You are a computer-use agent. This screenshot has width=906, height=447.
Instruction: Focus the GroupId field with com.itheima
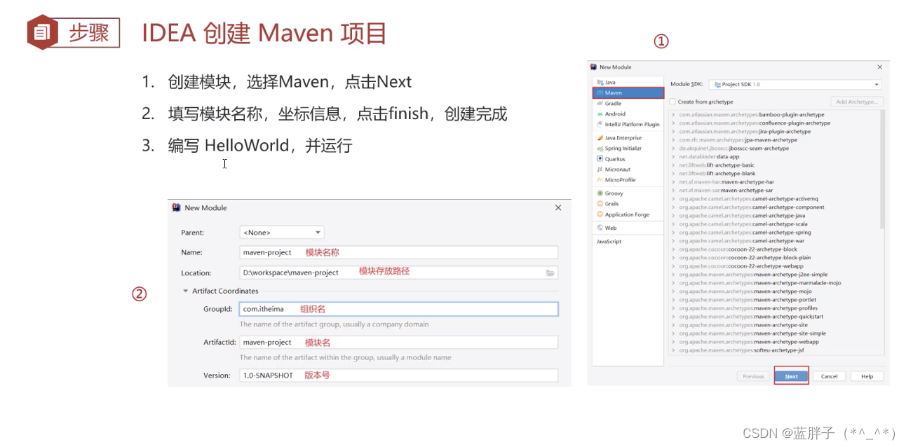(398, 309)
